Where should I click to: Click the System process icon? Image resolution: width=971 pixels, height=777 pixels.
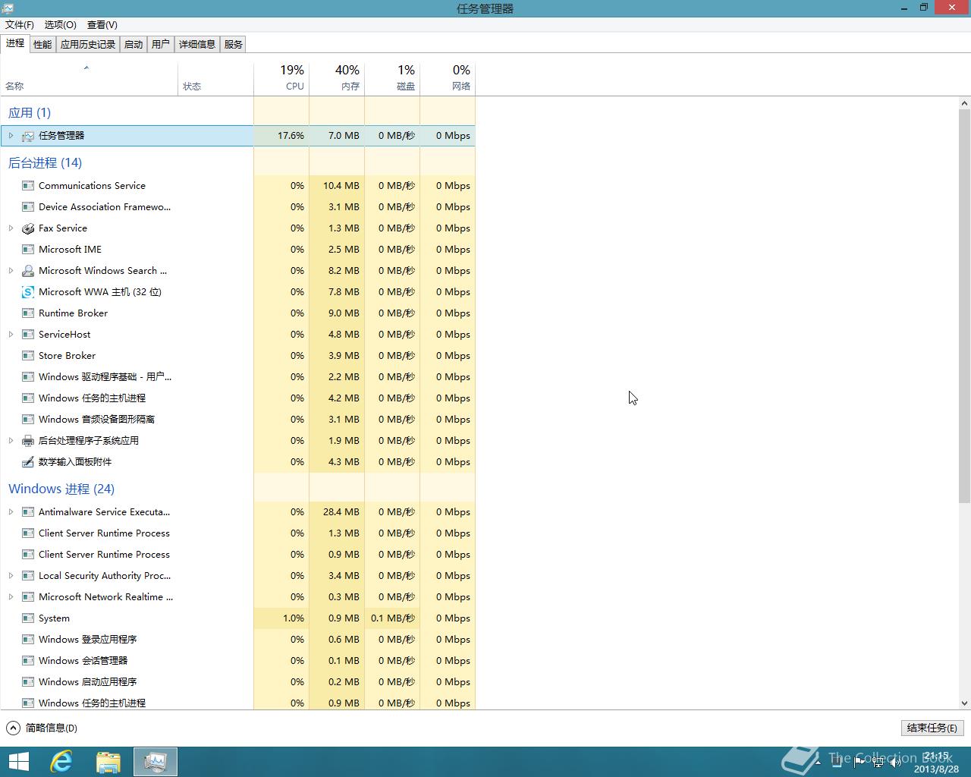(x=28, y=618)
